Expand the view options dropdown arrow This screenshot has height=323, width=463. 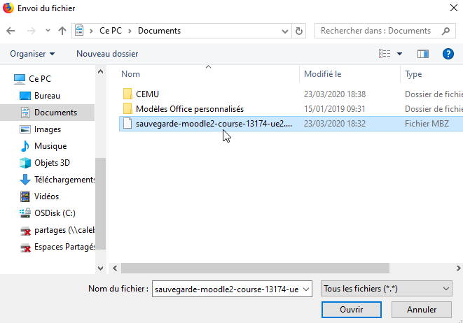[400, 54]
